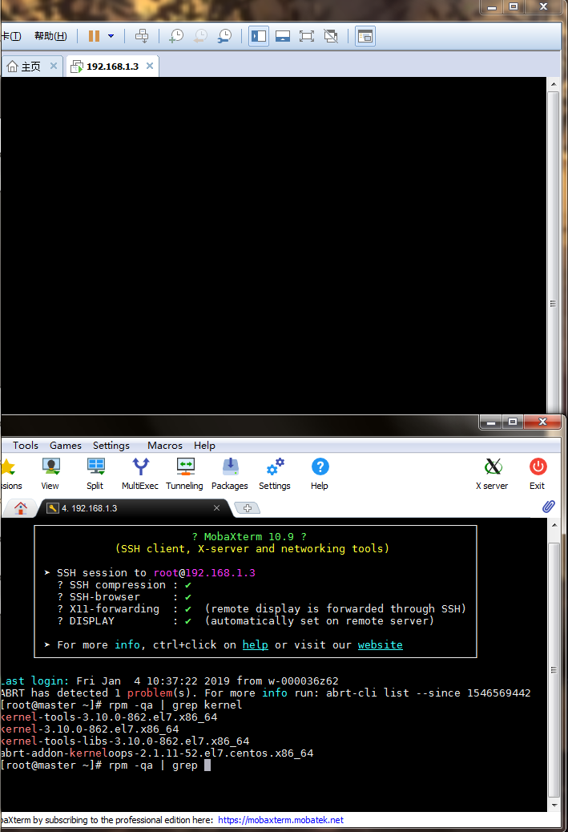The image size is (568, 832).
Task: Start the X server
Action: [493, 474]
